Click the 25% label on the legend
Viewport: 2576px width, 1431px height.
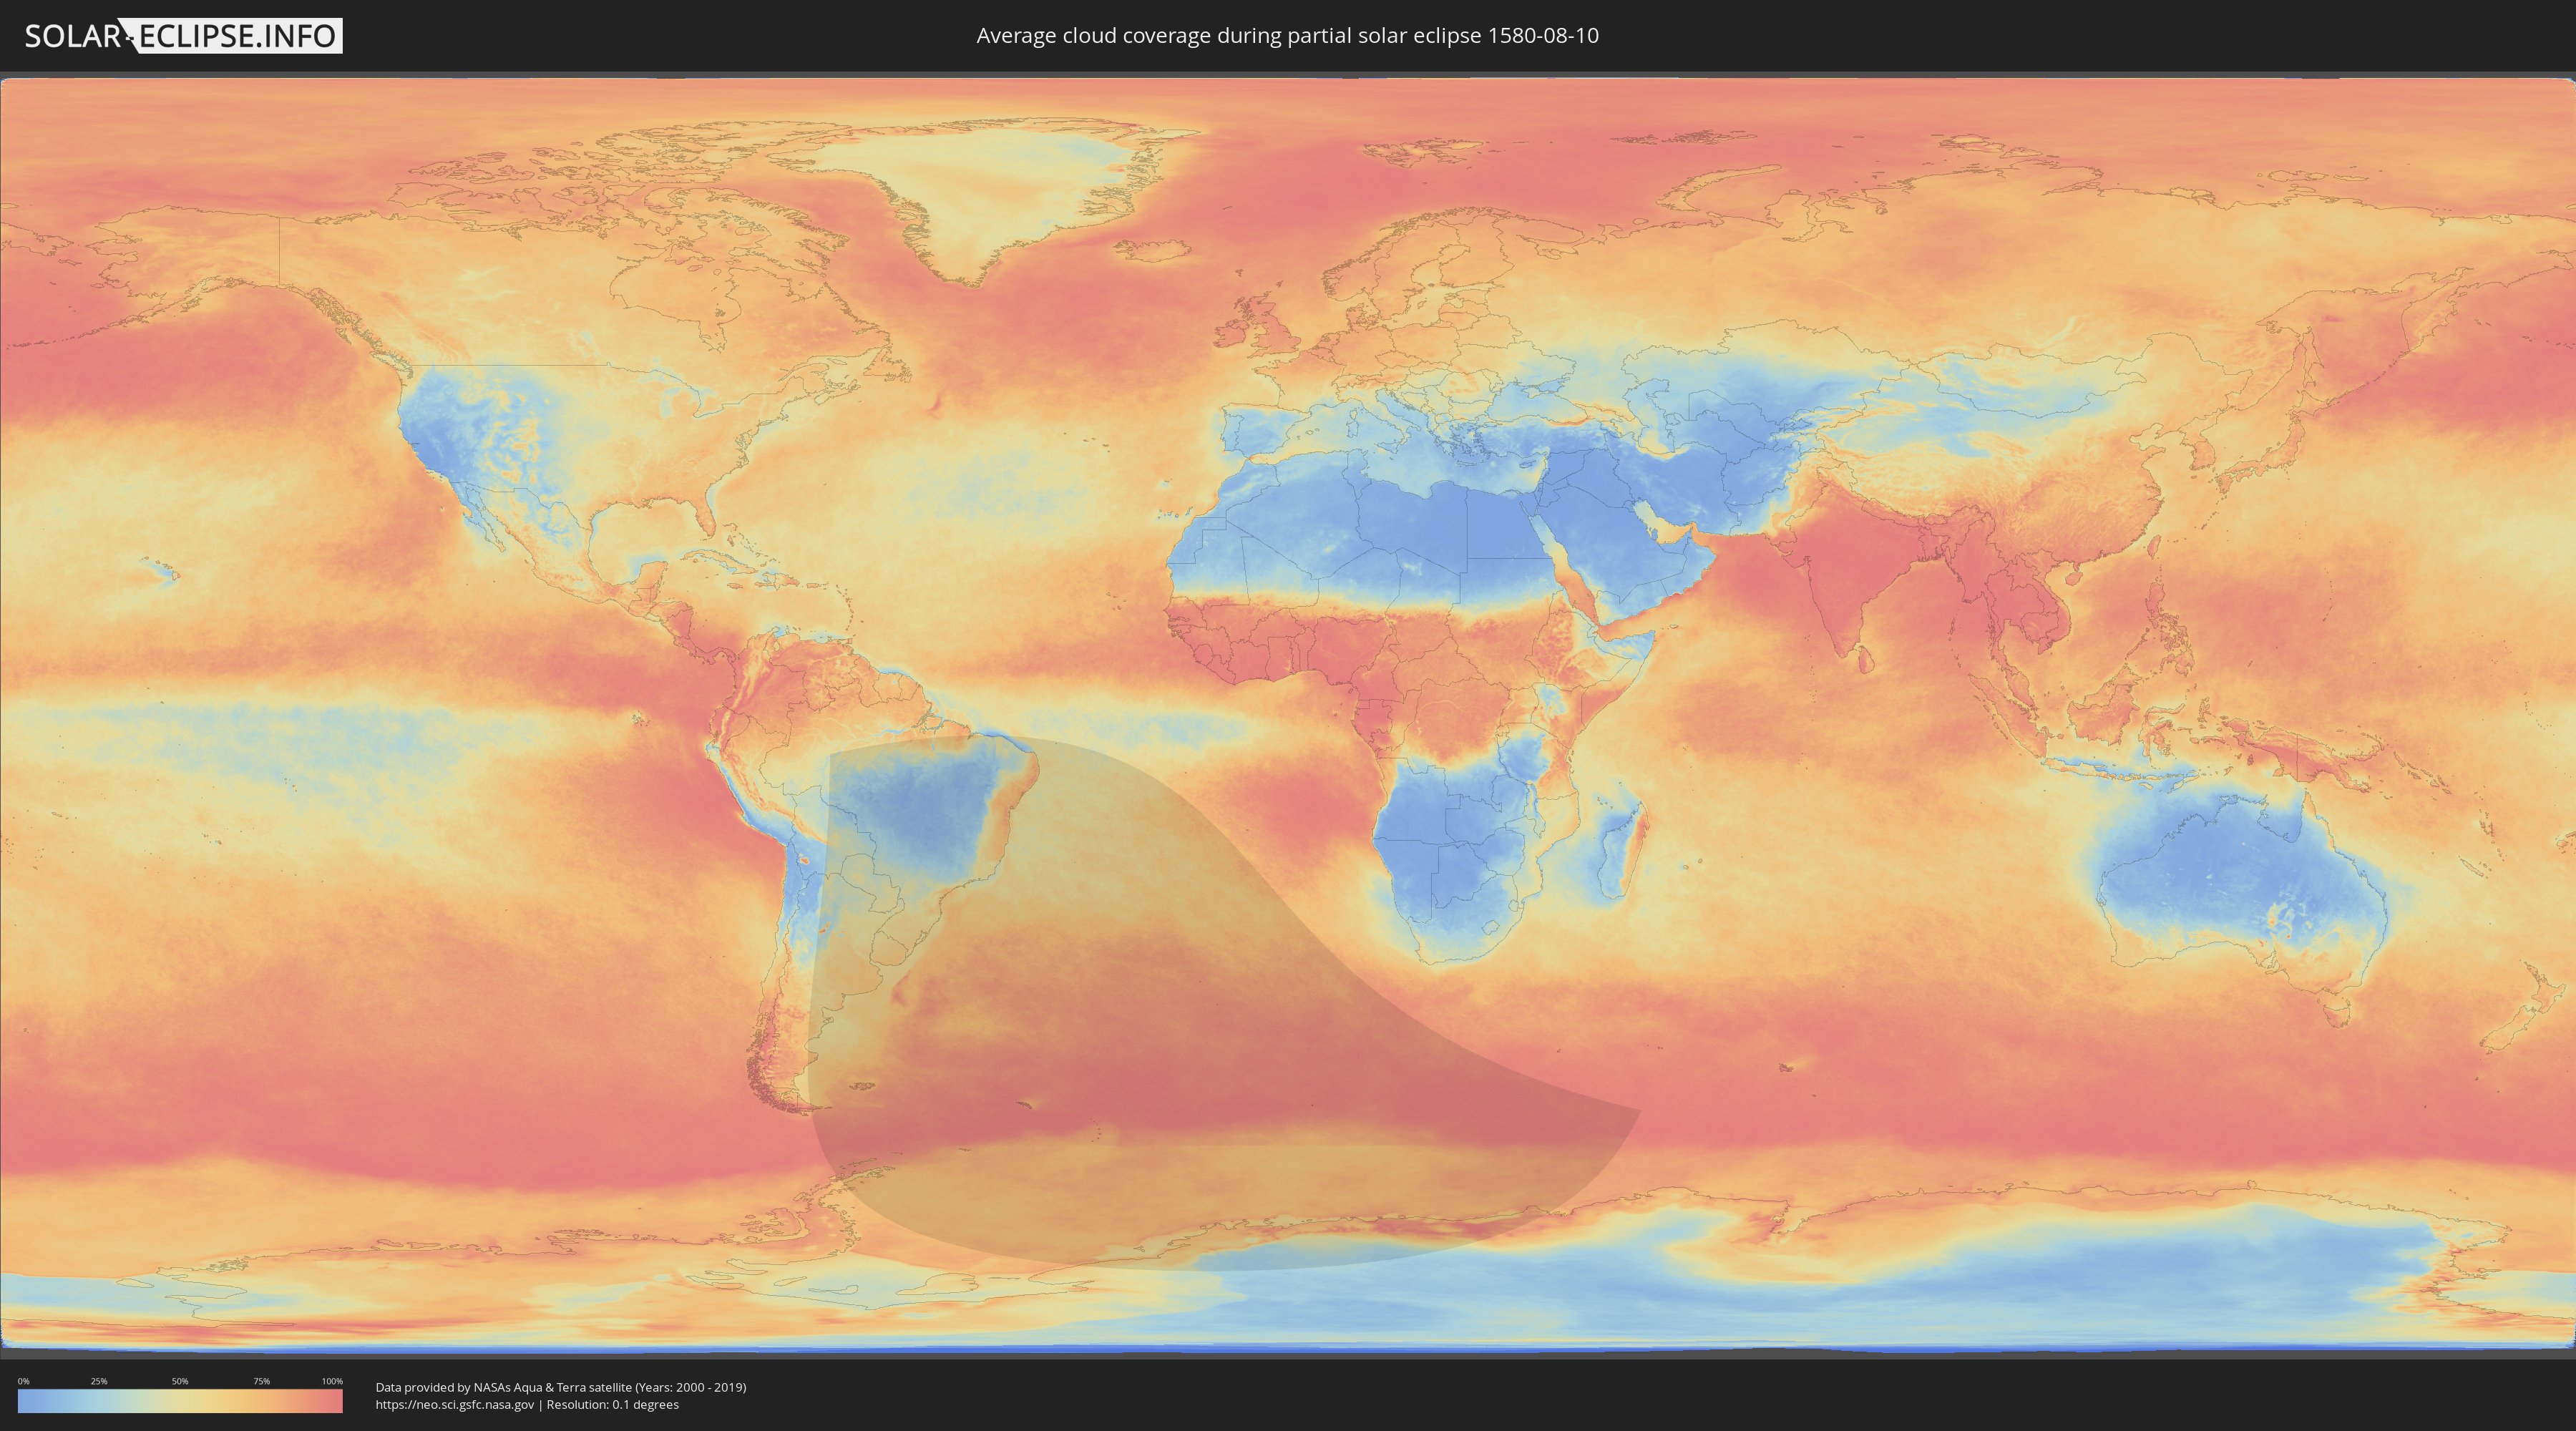(99, 1381)
